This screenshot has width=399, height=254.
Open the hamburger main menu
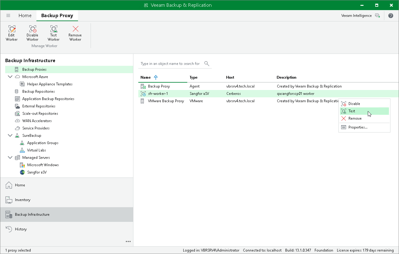coord(8,16)
